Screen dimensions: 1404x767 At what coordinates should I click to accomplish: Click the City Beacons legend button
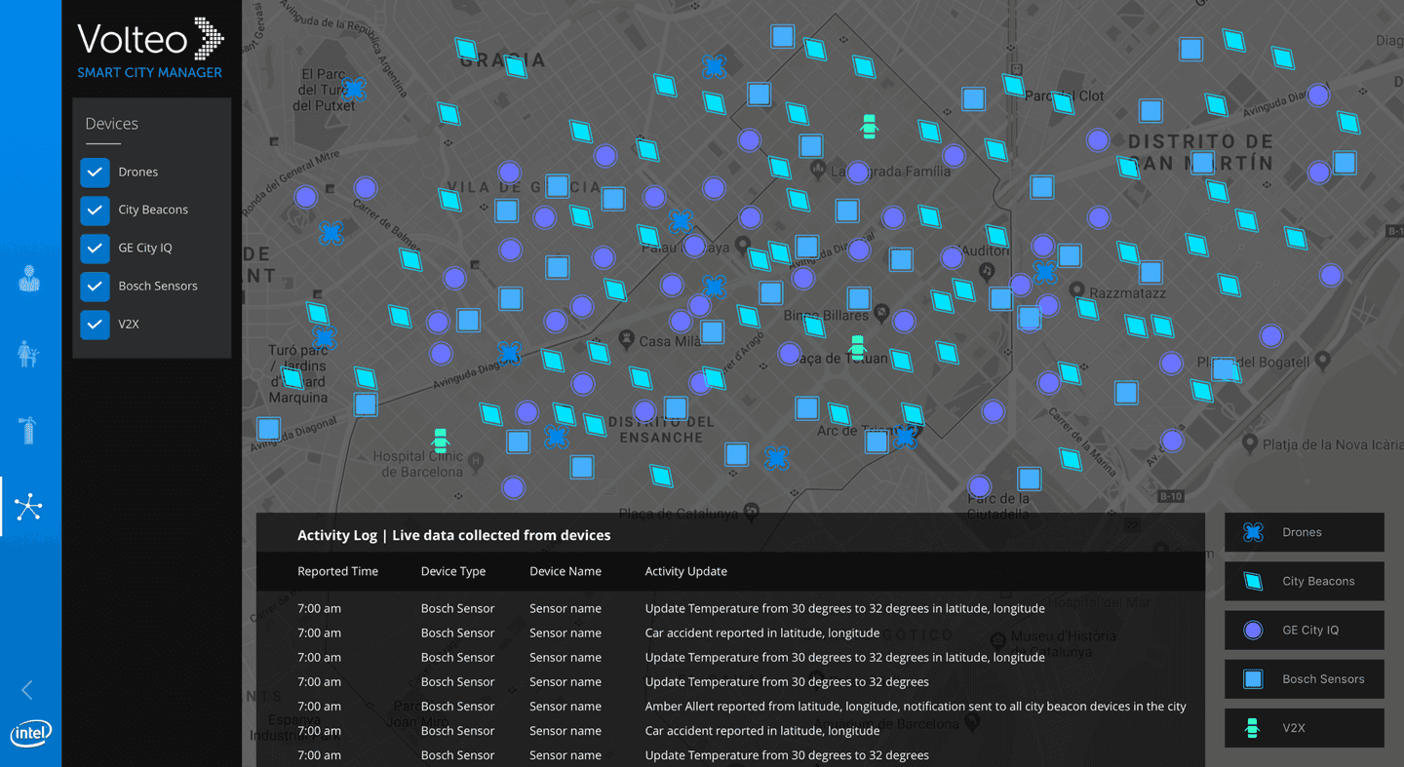point(1305,581)
